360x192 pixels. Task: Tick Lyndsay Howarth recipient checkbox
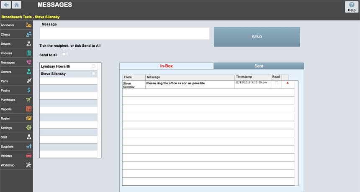(93, 66)
